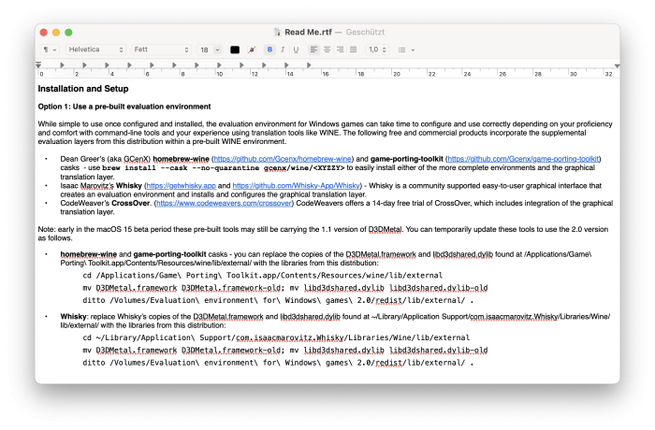
Task: Toggle italic formatting
Action: (x=283, y=50)
